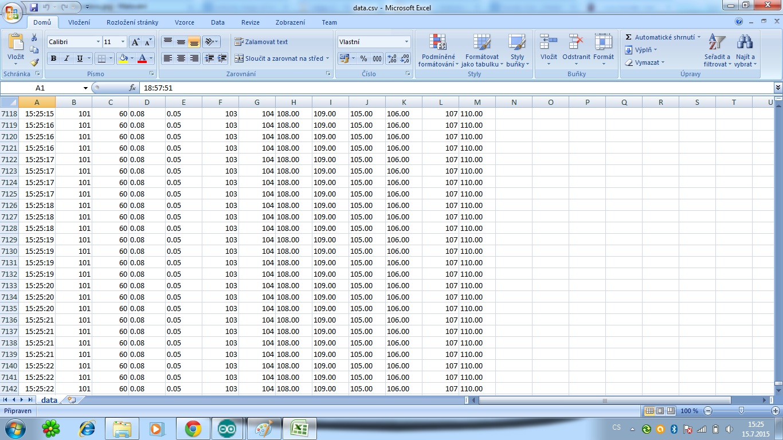Click the Orientation text rotation icon
The image size is (783, 440).
(x=209, y=42)
